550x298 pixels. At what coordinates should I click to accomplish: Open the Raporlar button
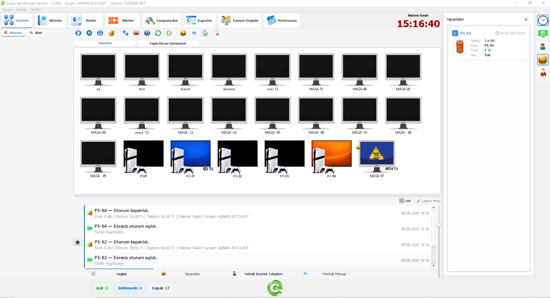pyautogui.click(x=199, y=21)
